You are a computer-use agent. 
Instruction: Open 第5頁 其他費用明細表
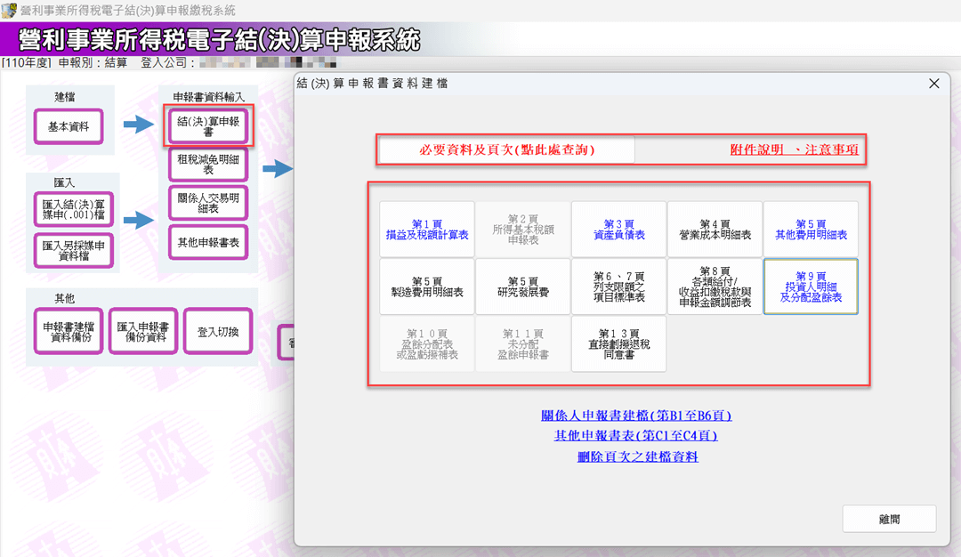point(811,230)
